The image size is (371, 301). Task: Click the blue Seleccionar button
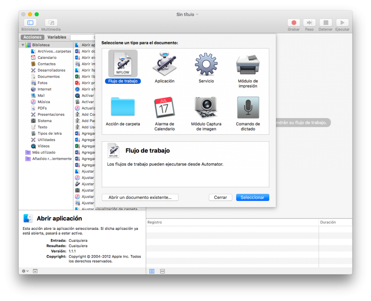pyautogui.click(x=253, y=197)
